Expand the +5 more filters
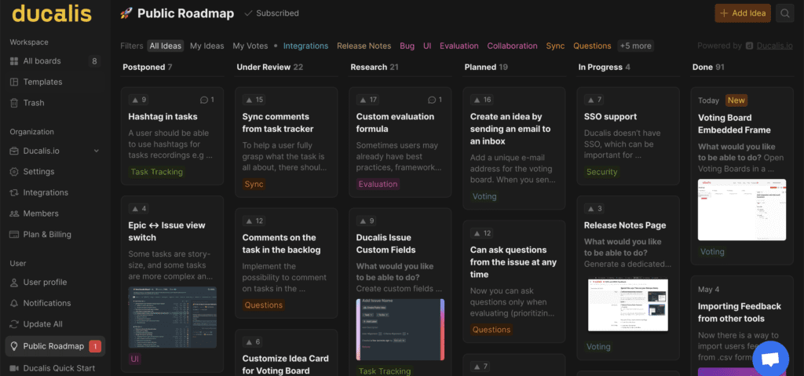 tap(635, 46)
